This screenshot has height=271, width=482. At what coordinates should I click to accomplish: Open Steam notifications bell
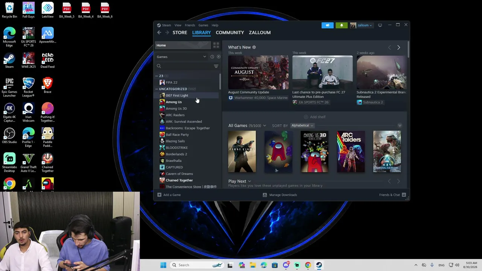pos(342,25)
